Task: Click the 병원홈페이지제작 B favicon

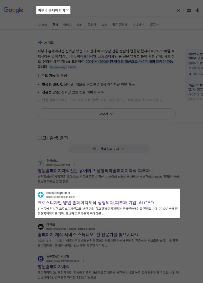Action: [40, 259]
